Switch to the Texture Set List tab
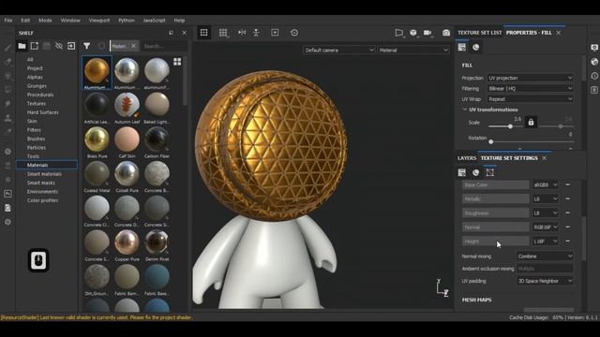The image size is (600, 337). point(479,33)
